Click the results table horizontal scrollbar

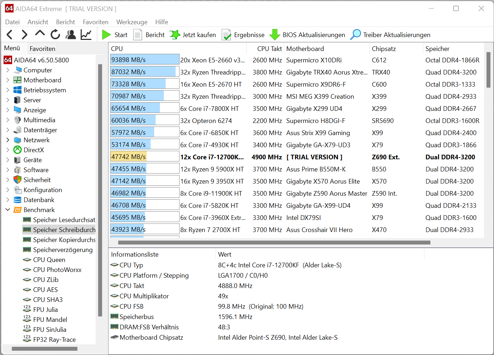[274, 242]
